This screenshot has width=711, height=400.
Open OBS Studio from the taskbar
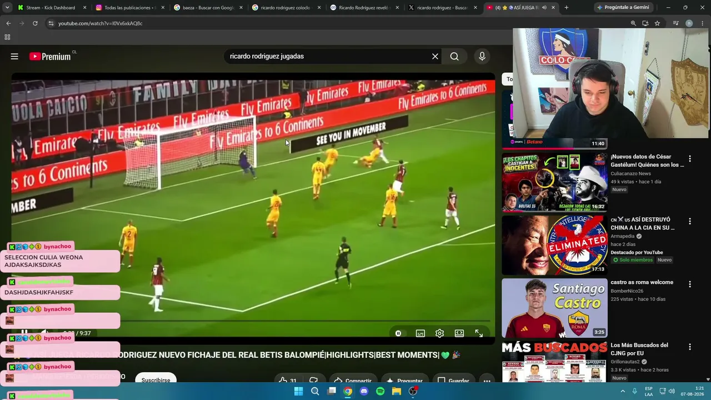click(413, 391)
